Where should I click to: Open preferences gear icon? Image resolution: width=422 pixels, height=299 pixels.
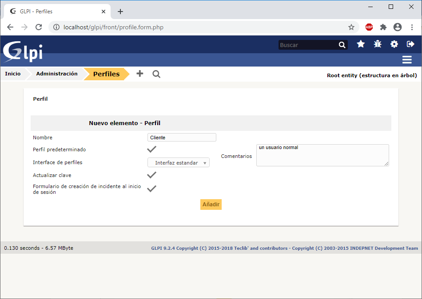click(x=394, y=44)
